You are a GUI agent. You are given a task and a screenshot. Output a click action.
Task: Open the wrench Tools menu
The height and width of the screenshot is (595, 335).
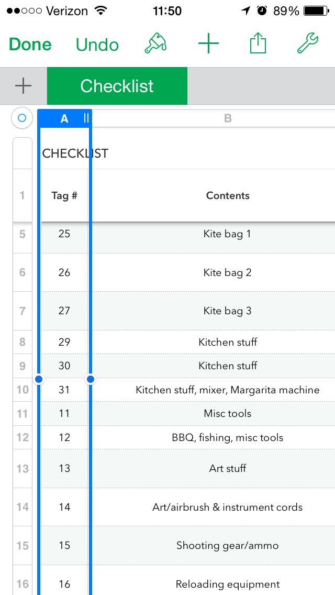point(307,43)
